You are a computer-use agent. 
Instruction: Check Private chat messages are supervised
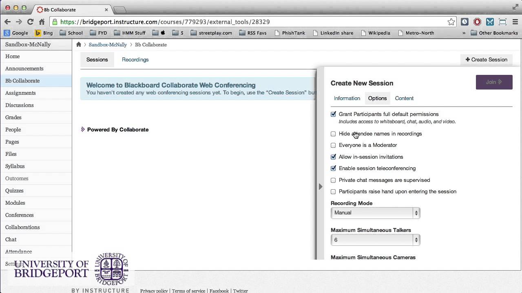coord(333,180)
